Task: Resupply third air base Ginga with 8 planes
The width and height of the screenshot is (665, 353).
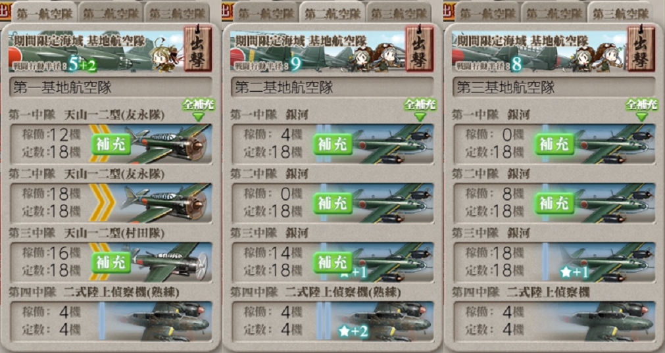Action: click(554, 203)
